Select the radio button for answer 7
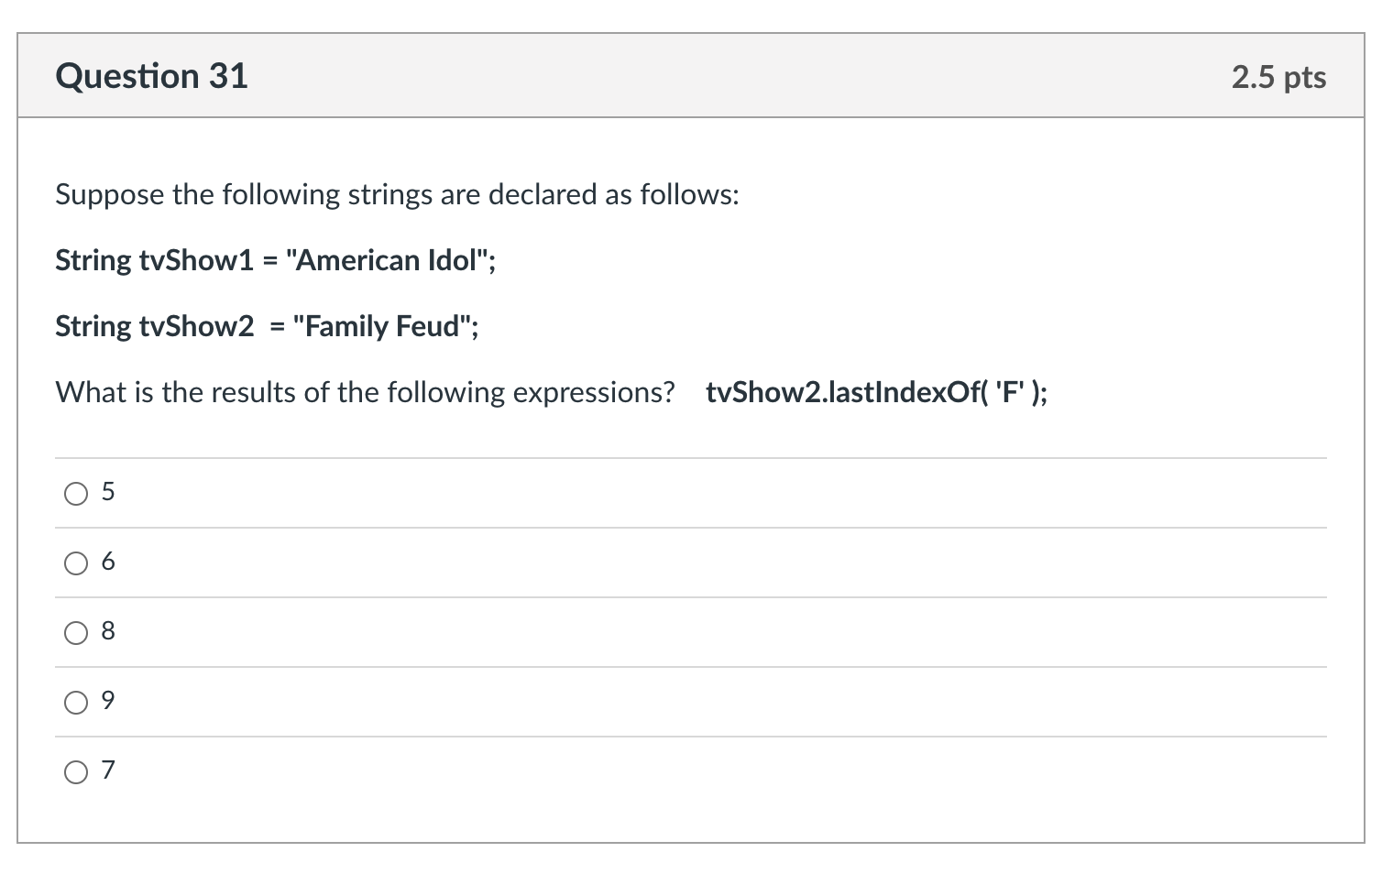The image size is (1382, 874). click(x=76, y=773)
